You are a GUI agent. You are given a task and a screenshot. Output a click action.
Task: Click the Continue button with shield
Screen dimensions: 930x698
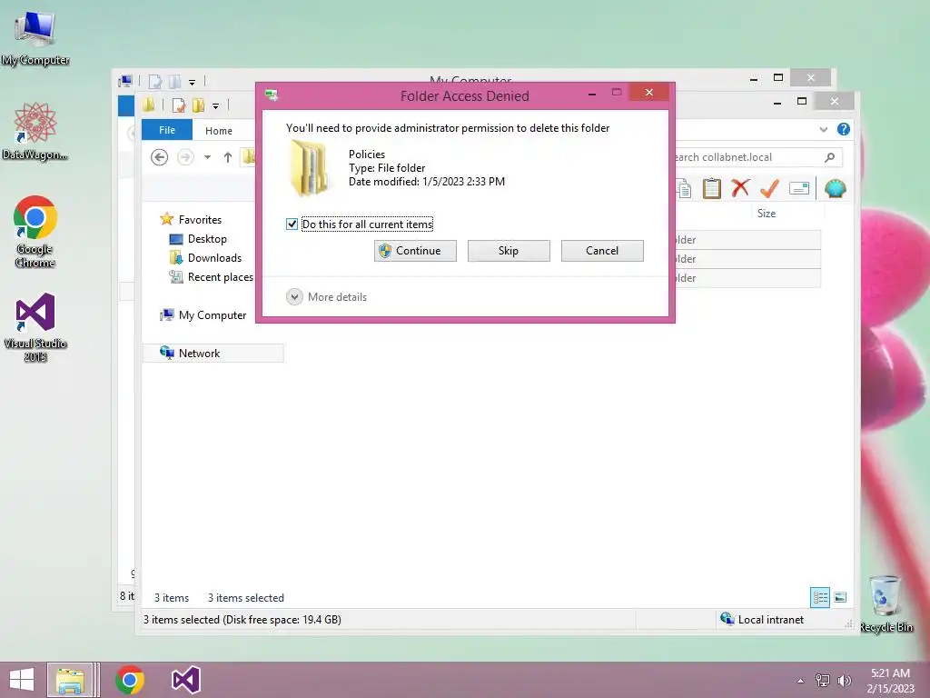[415, 251]
